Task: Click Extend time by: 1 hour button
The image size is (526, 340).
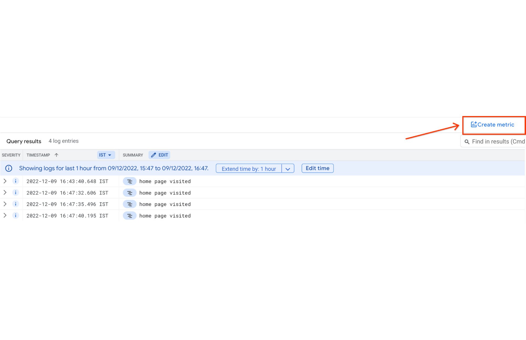Action: 249,169
